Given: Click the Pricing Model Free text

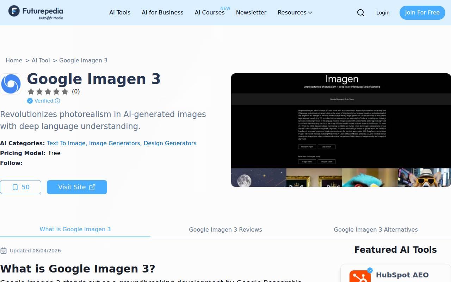Looking at the screenshot, I should tap(30, 153).
